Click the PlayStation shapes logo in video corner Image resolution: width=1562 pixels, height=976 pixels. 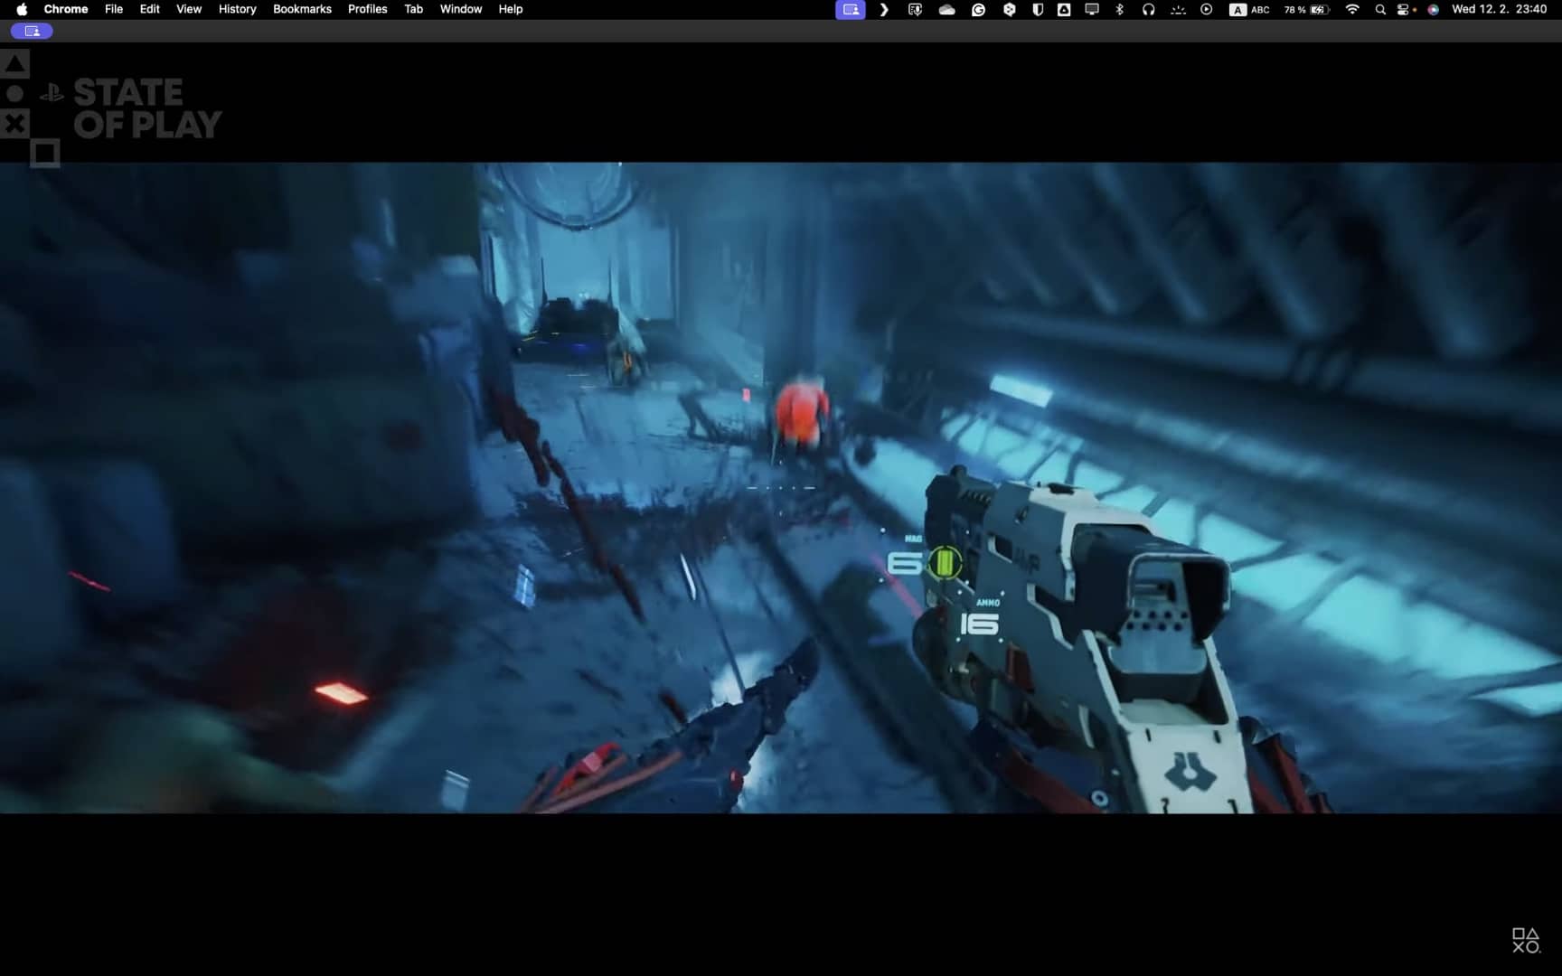coord(1526,940)
